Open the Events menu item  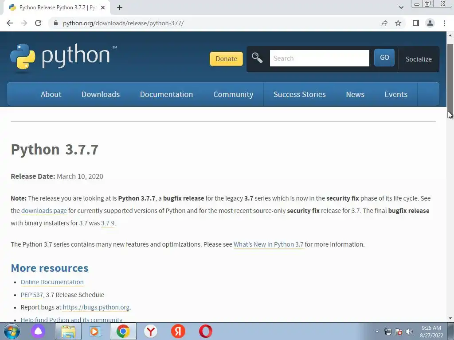coord(396,94)
